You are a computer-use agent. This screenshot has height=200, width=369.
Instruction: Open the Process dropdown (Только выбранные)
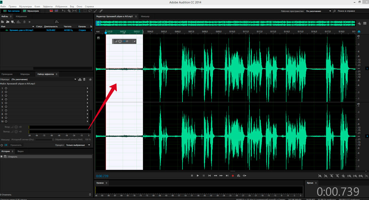point(78,145)
